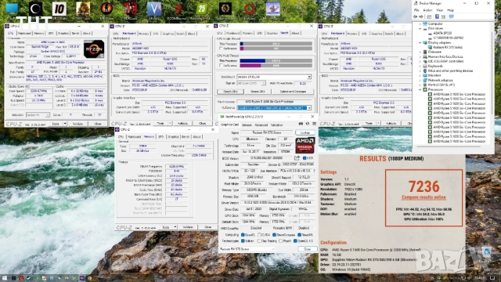Enable single thread Reference checkbox in CPU-Z Bench
The width and height of the screenshot is (501, 282).
coord(221,49)
